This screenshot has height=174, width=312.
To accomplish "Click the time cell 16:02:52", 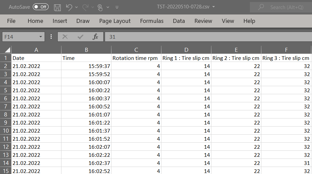I will [86, 171].
